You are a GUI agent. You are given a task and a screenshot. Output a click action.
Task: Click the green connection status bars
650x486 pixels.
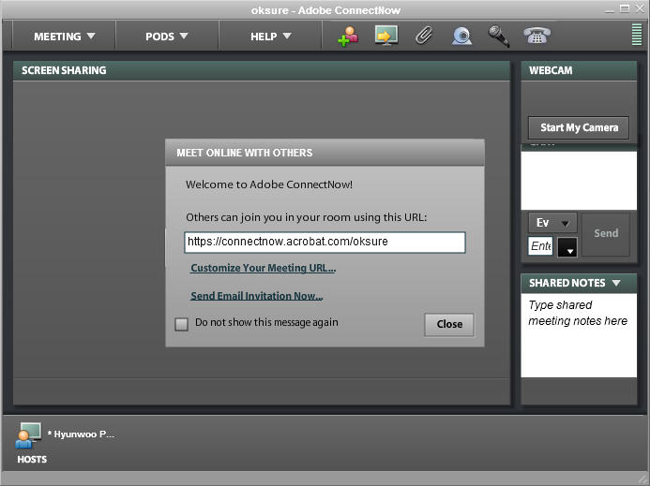pyautogui.click(x=637, y=36)
